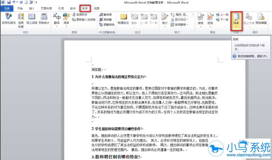
Task: Click Save icon in quick access toolbar
Action: 9,2
